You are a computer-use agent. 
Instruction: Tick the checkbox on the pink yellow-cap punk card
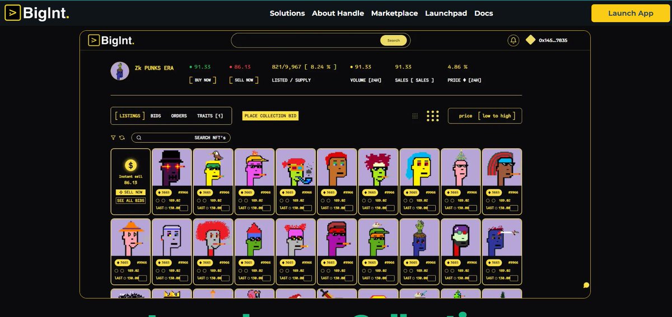[267, 207]
